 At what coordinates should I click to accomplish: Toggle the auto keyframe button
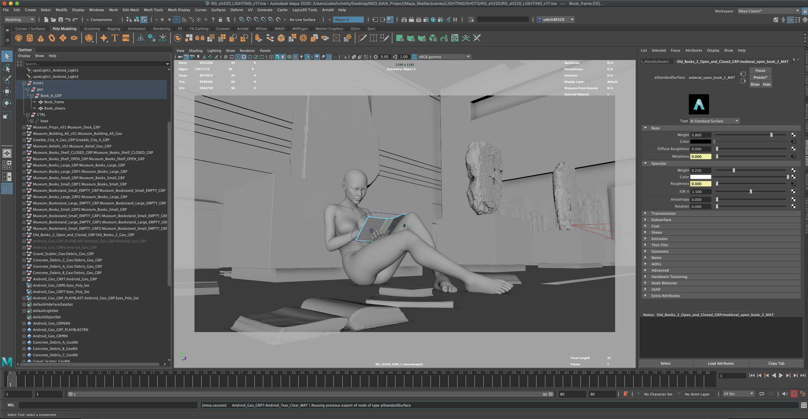pos(794,394)
